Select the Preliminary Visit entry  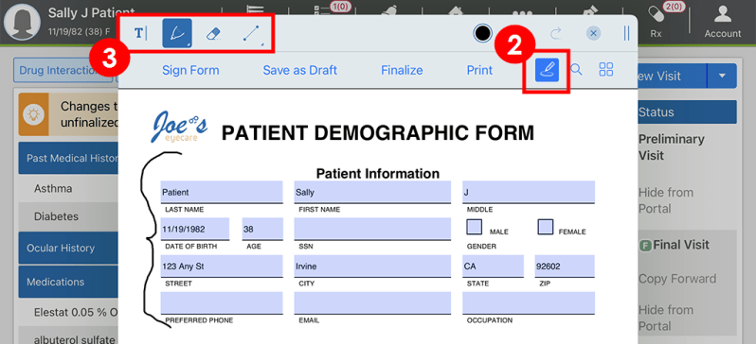pos(671,147)
